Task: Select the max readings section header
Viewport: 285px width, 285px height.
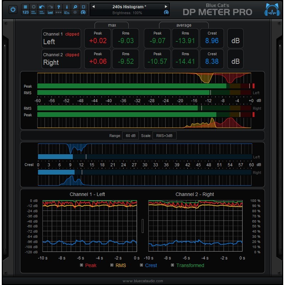Action: click(113, 25)
